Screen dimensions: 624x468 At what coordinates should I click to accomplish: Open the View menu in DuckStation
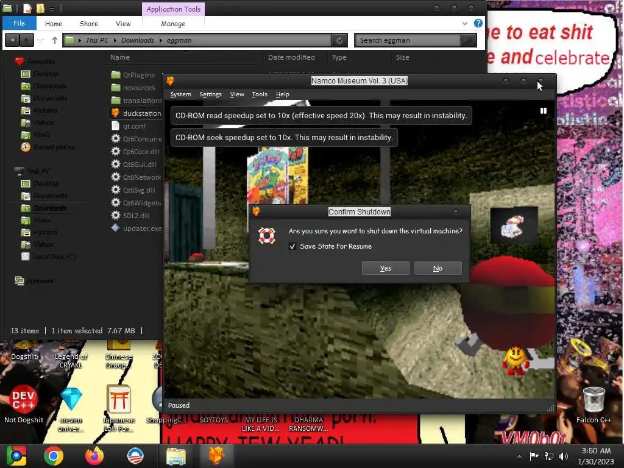(237, 94)
